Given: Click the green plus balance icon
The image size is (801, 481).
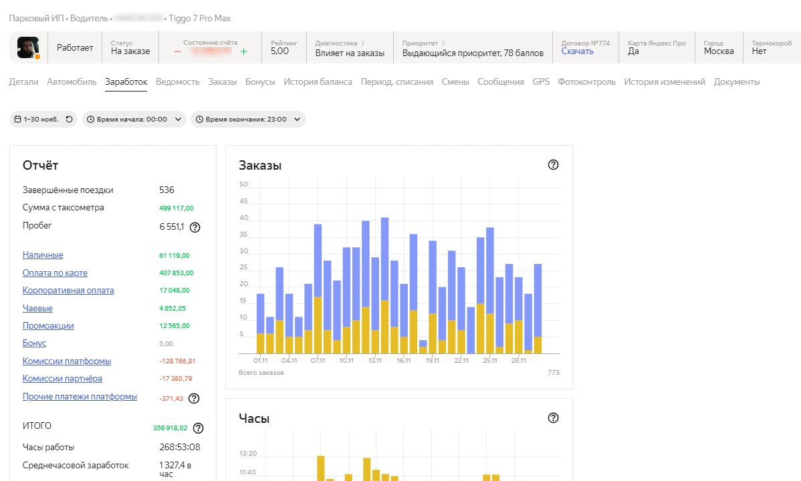Looking at the screenshot, I should click(x=244, y=51).
